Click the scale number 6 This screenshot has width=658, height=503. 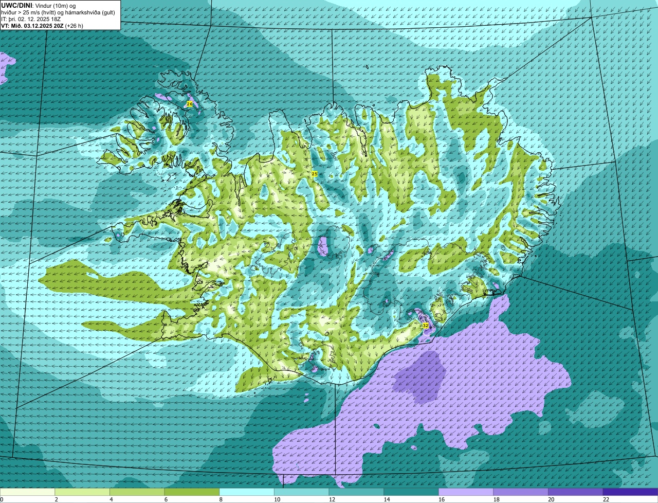(166, 499)
